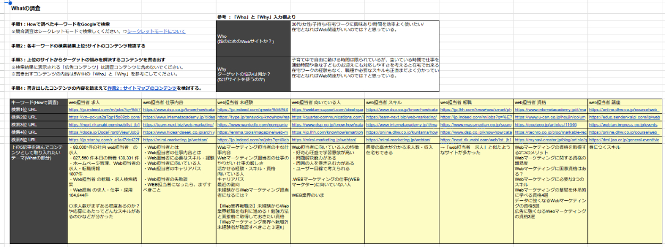Open the webtan.impress.co.jp events link
665x247 pixels.
click(625, 124)
